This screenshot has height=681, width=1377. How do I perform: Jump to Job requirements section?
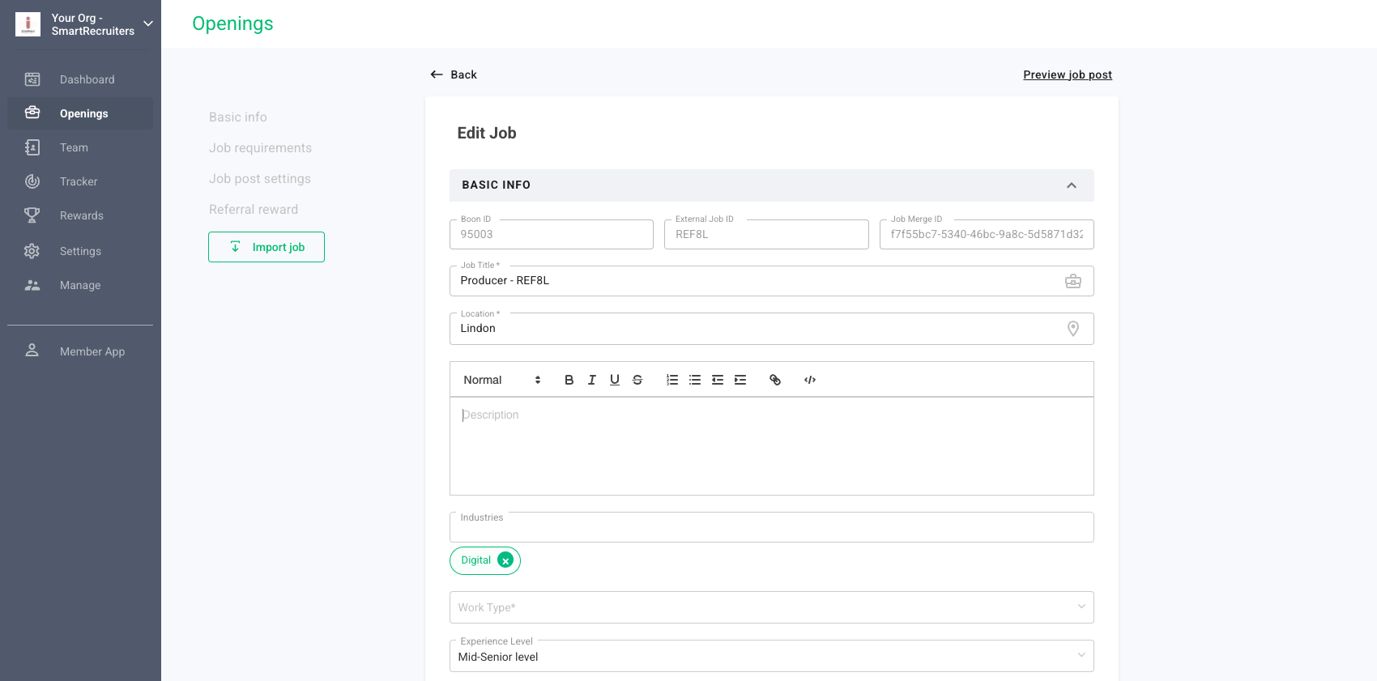tap(260, 148)
